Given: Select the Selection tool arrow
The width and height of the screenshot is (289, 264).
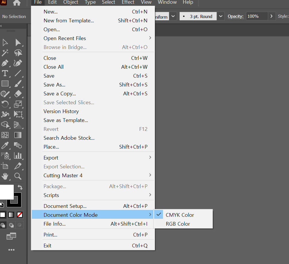Looking at the screenshot, I should coord(5,43).
